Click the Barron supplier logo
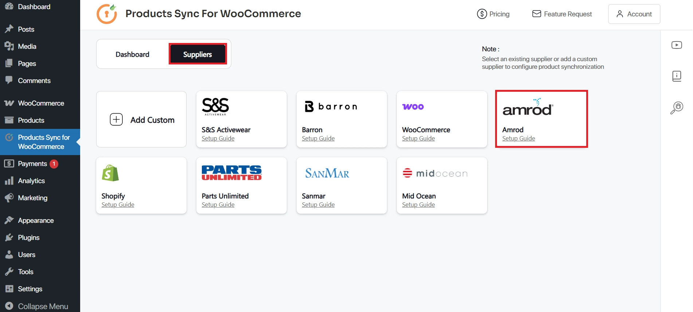Image resolution: width=693 pixels, height=312 pixels. point(330,106)
